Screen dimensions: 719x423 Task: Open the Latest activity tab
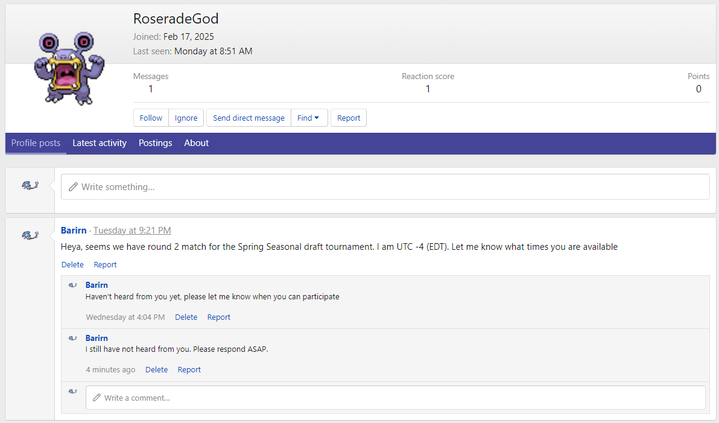pyautogui.click(x=100, y=143)
